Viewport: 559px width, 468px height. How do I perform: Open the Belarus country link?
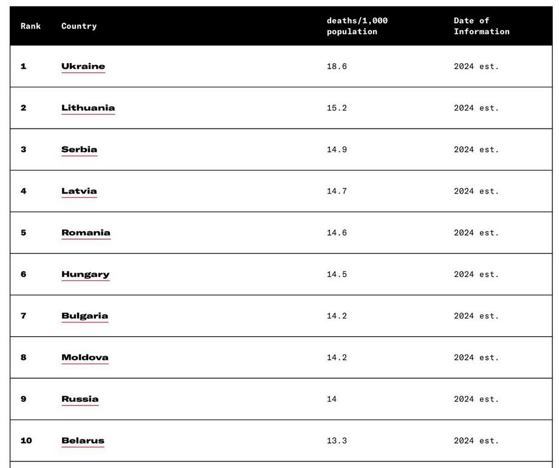(x=83, y=441)
